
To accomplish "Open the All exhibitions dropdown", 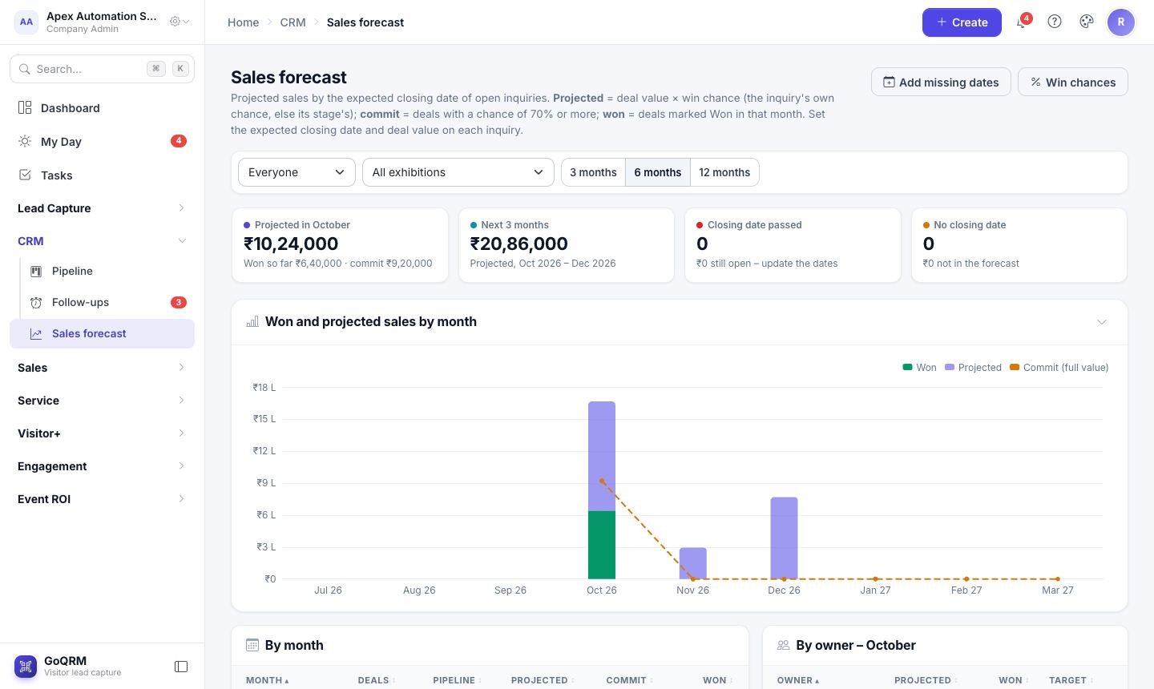I will pos(458,172).
